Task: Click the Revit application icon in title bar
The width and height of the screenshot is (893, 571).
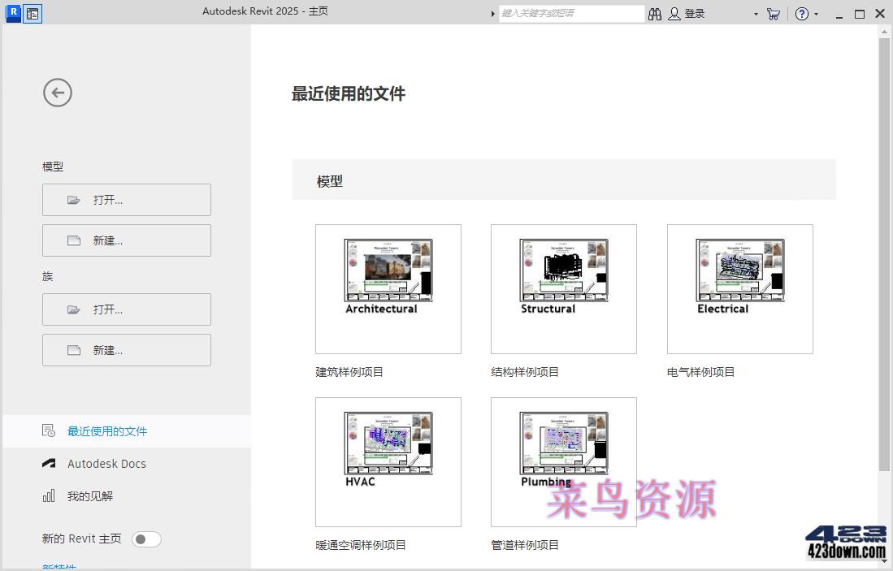Action: [11, 13]
